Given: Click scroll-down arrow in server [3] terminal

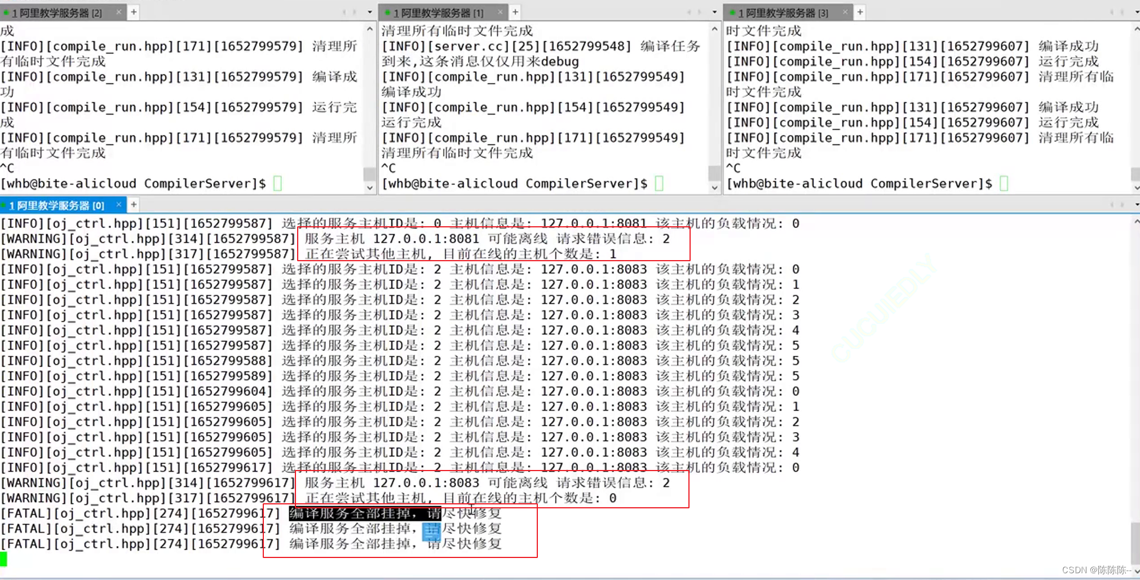Looking at the screenshot, I should 1136,188.
